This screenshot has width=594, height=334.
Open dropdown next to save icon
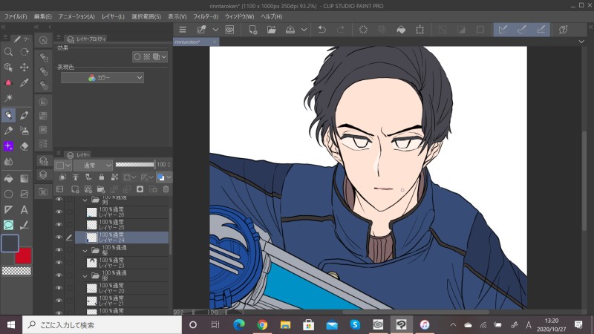(x=304, y=30)
